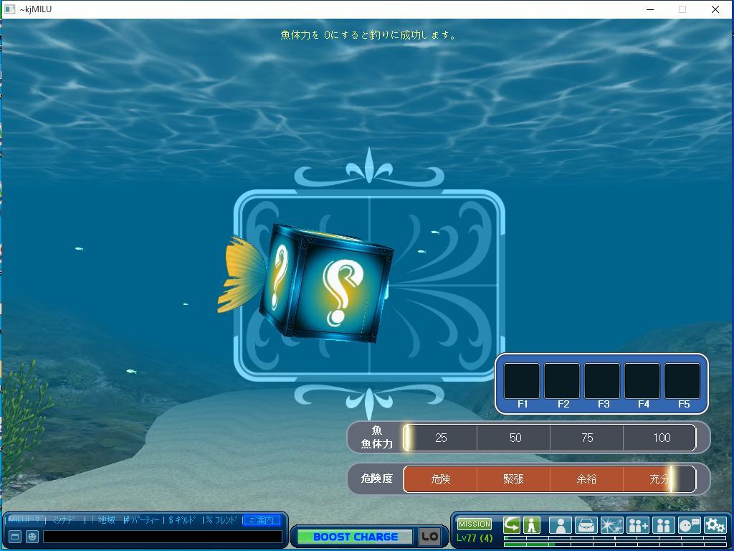Open the character profile icon

point(560,525)
